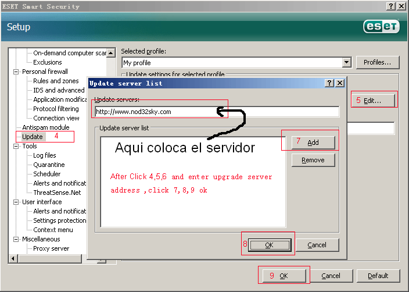The image size is (409, 292).
Task: Click Cancel in the Setup window
Action: 331,276
